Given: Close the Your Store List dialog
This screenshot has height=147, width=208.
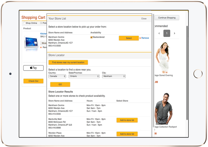Looking at the screenshot, I should 144,18.
